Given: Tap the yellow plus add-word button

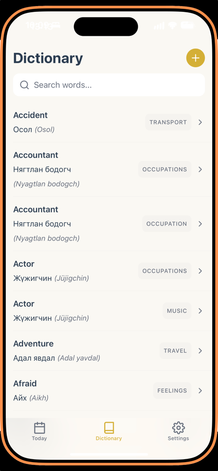Looking at the screenshot, I should tap(195, 57).
